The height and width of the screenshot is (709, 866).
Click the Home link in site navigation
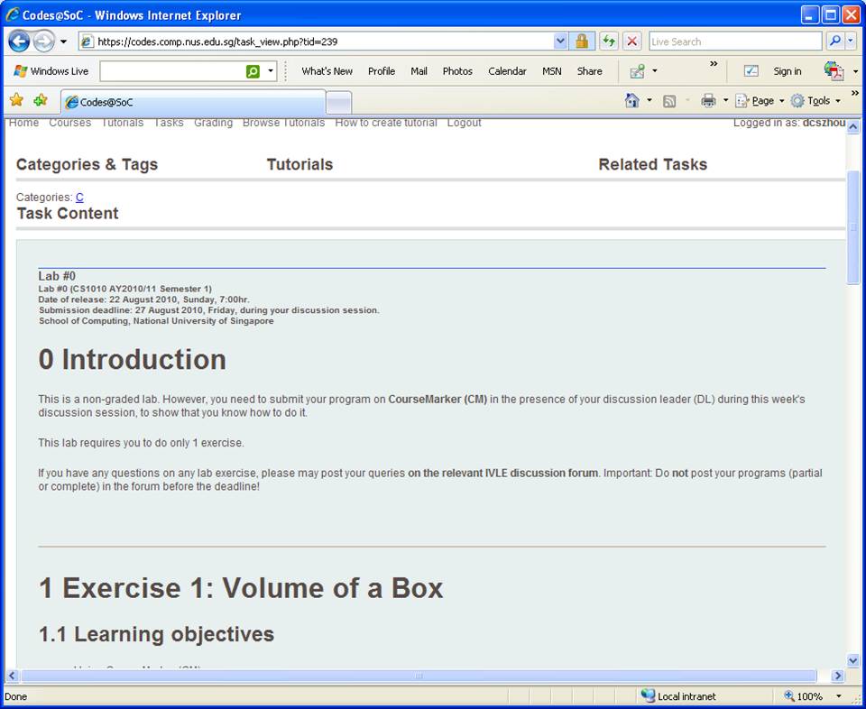(x=23, y=123)
